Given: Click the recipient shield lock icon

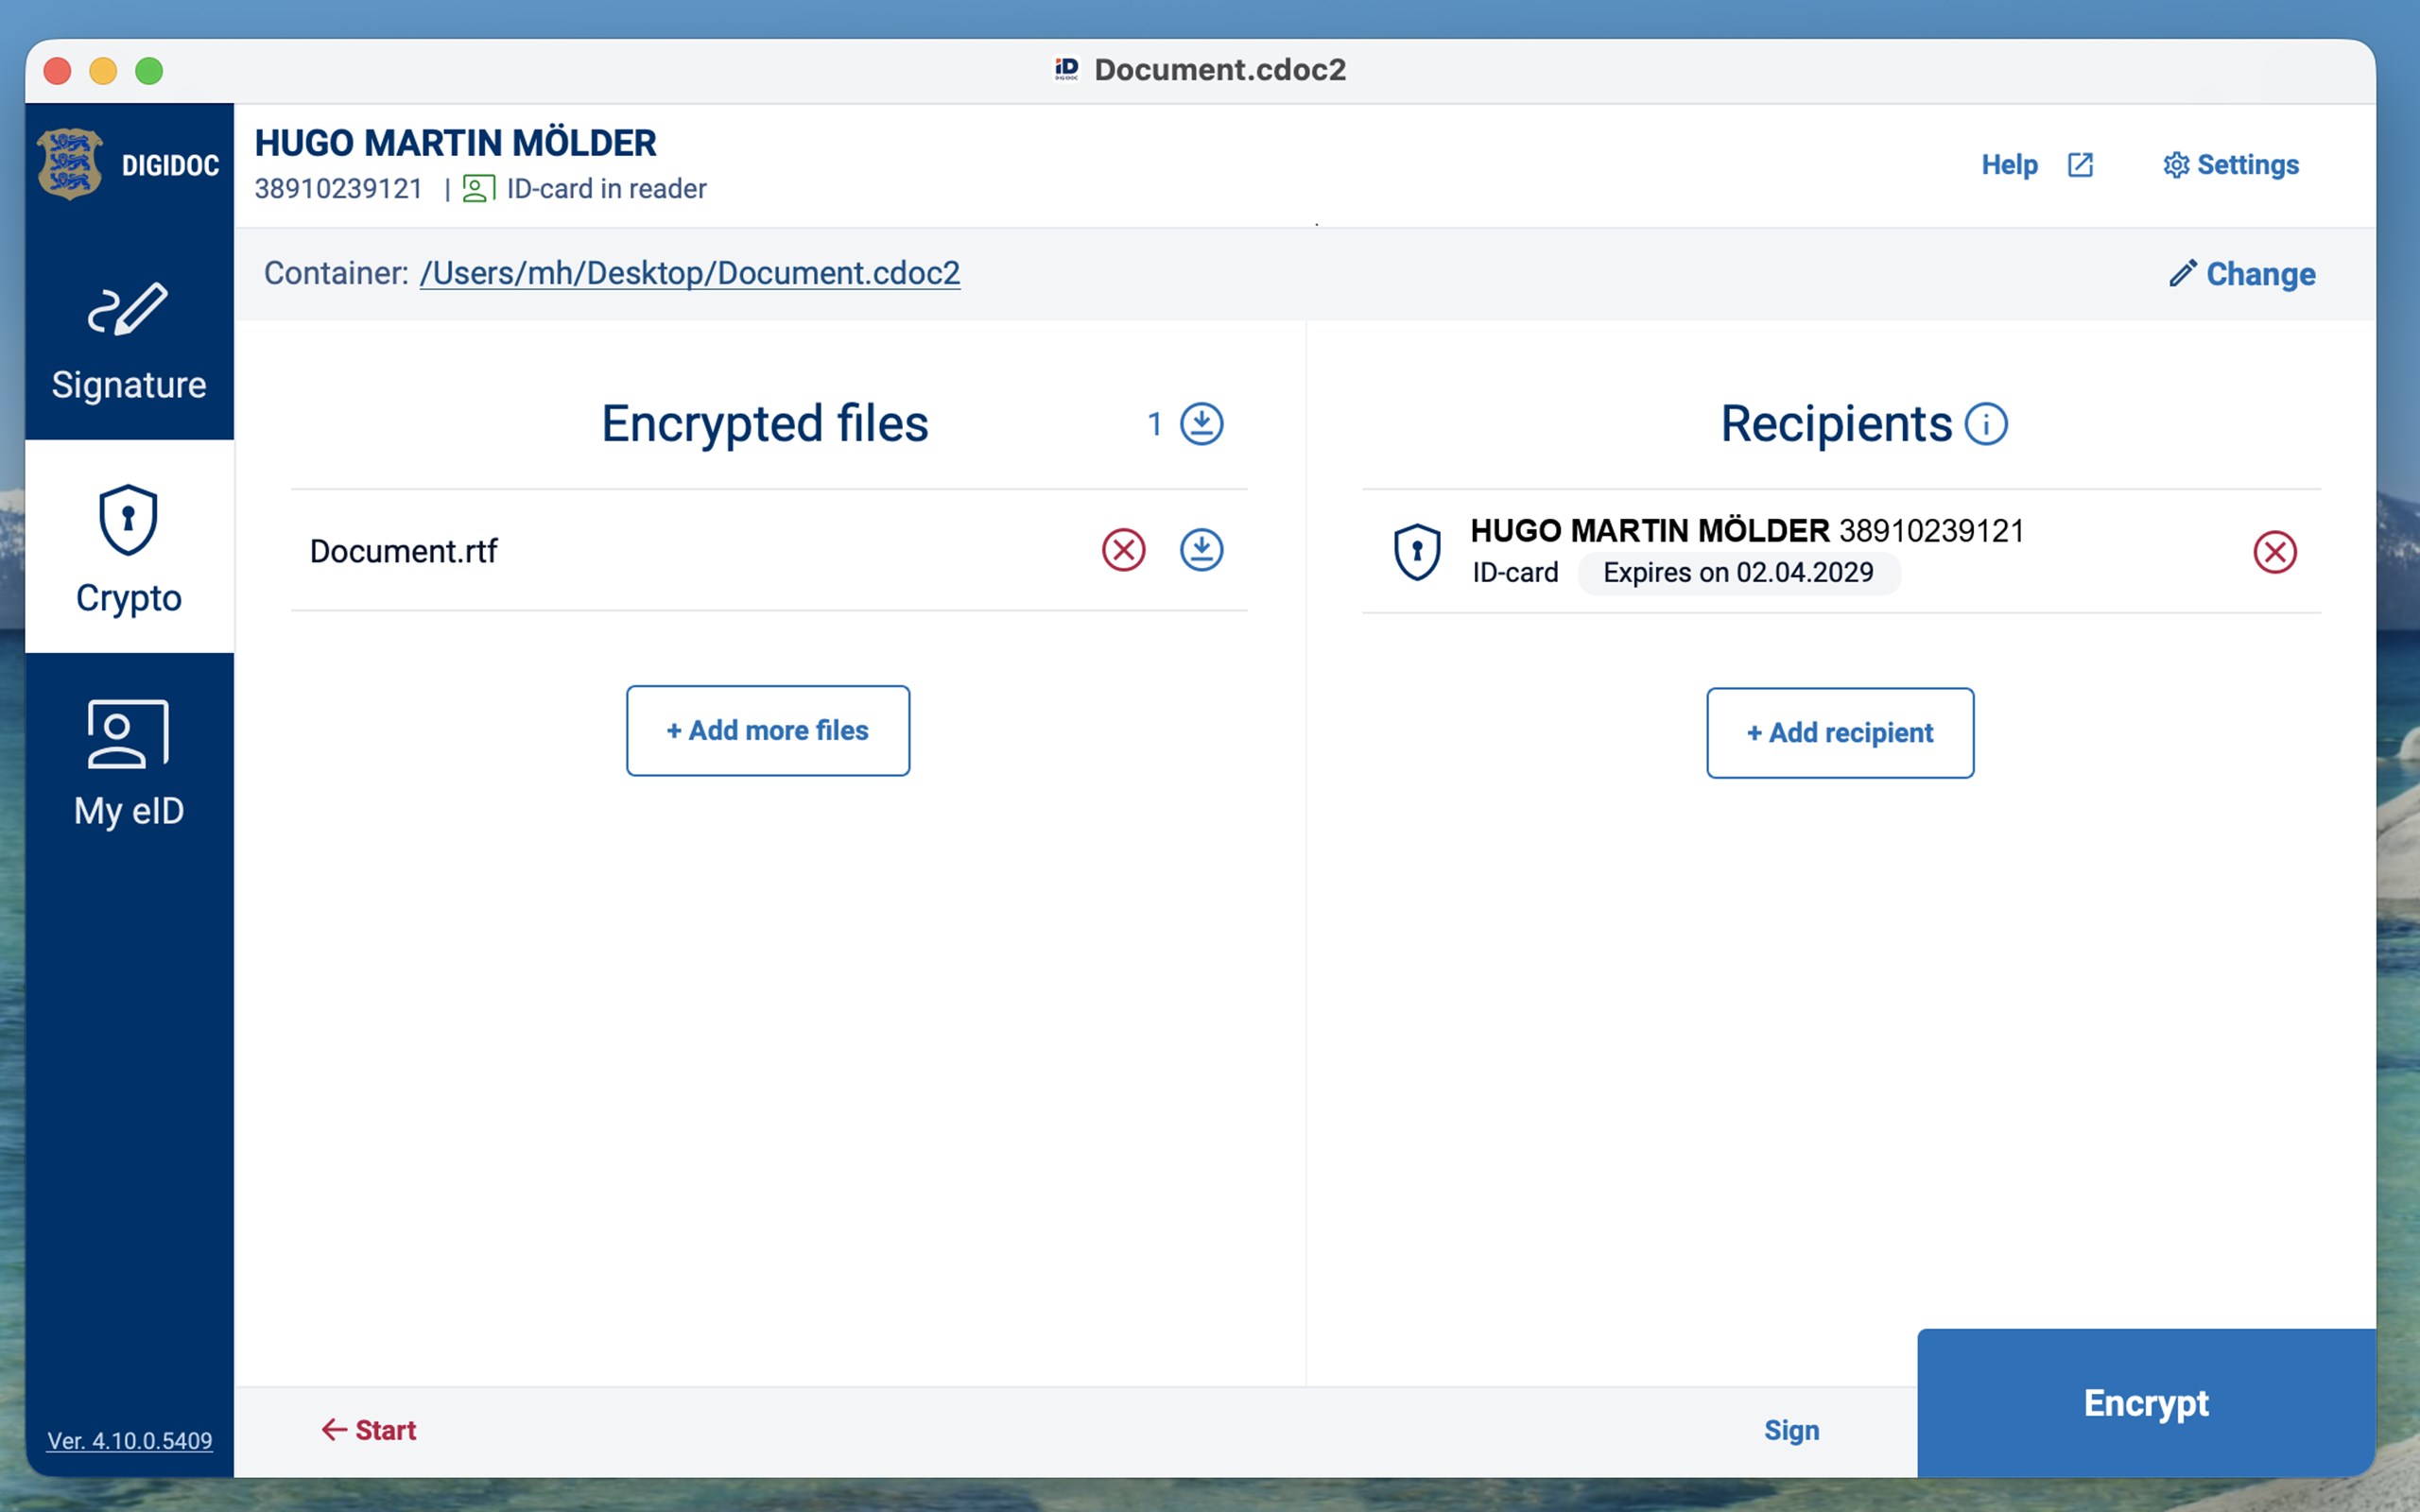Looking at the screenshot, I should [x=1417, y=552].
